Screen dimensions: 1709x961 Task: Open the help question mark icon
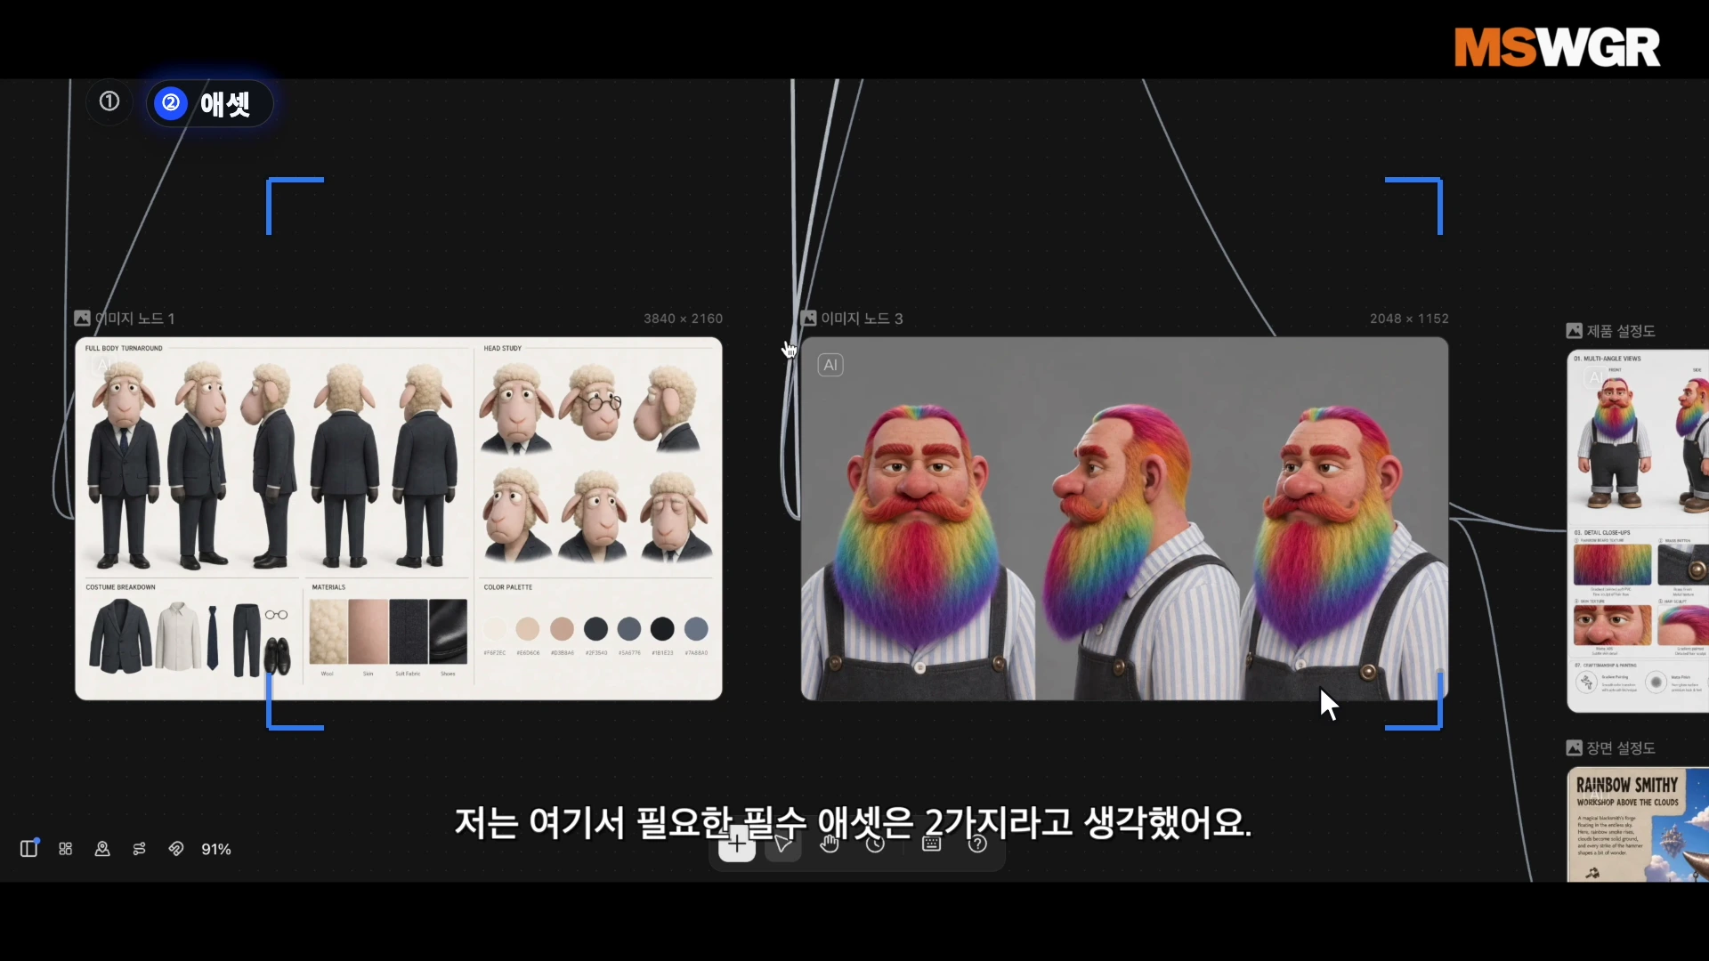point(978,844)
